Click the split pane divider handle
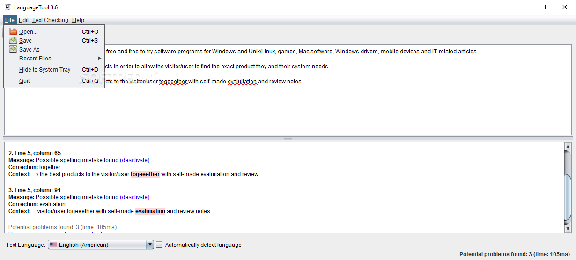576x260 pixels. (x=288, y=139)
